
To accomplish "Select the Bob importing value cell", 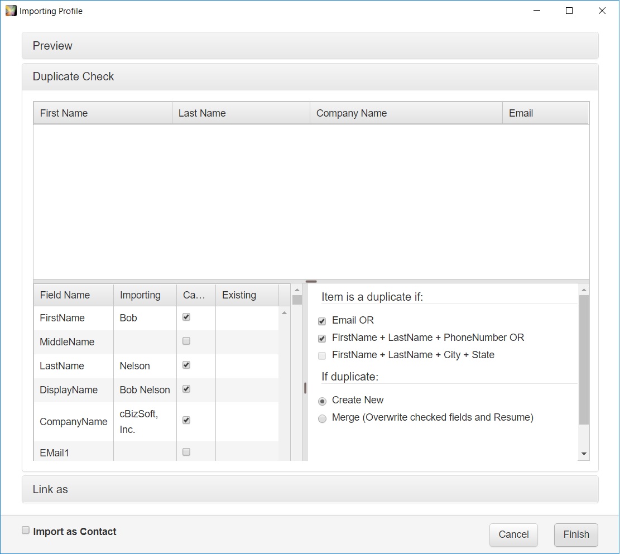I will click(x=145, y=318).
